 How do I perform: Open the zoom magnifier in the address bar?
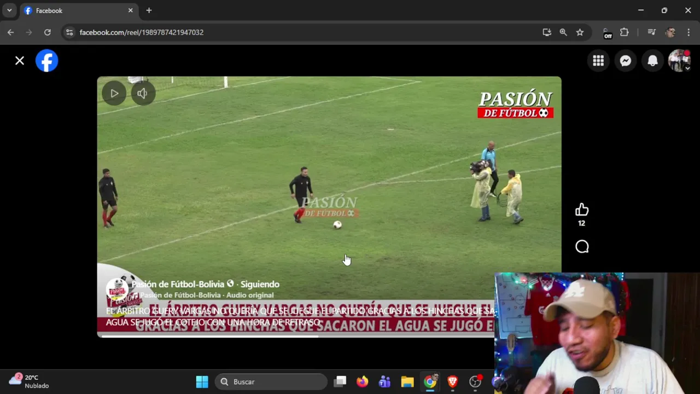(563, 32)
